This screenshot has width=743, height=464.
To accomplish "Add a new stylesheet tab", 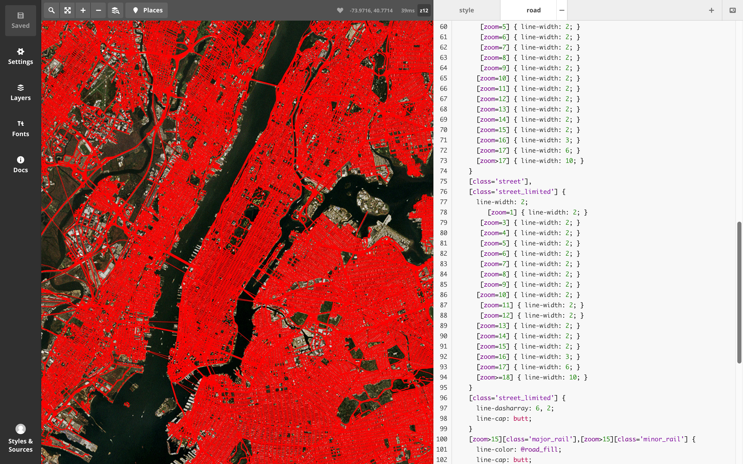I will coord(711,10).
